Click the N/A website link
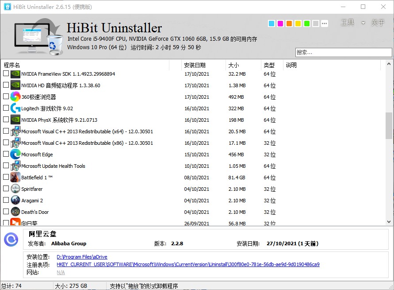 [x=61, y=272]
